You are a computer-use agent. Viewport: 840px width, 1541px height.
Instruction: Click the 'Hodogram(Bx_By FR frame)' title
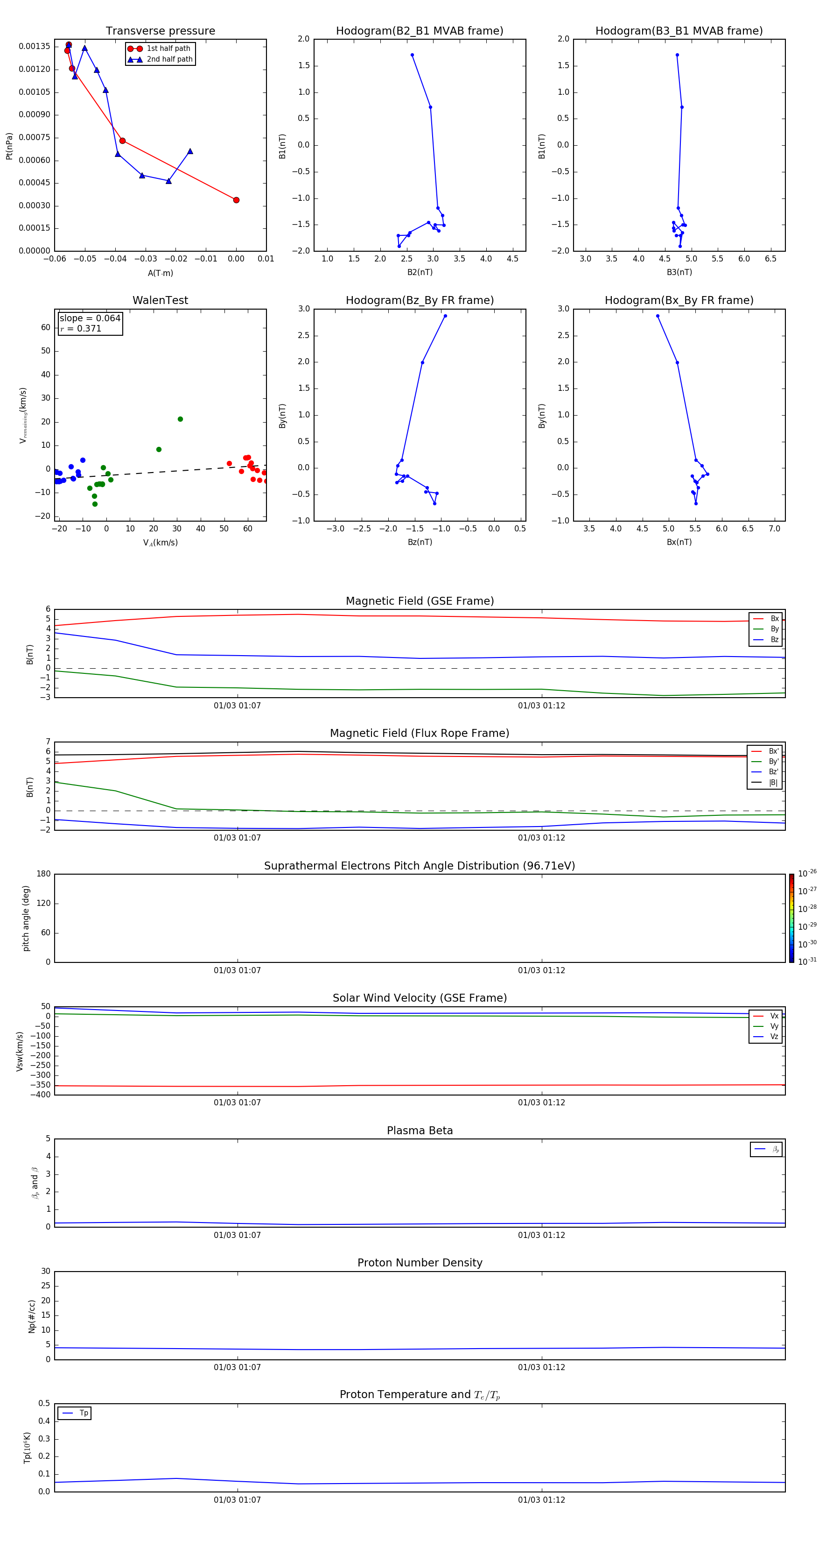679,300
